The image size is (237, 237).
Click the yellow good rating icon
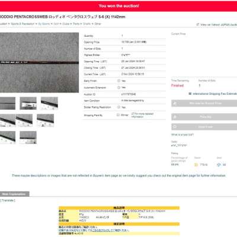click(x=196, y=165)
